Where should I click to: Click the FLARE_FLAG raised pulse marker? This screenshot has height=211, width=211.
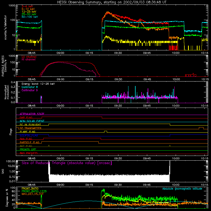(106, 132)
